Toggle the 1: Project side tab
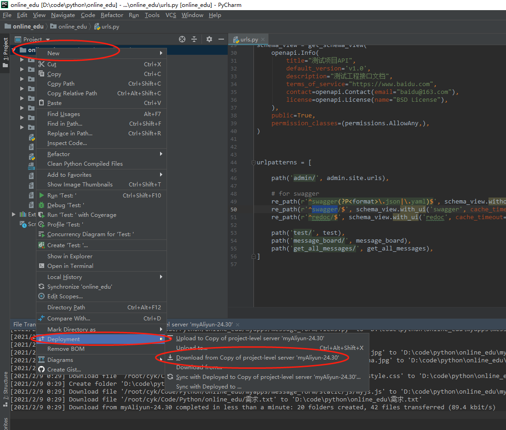This screenshot has width=506, height=430. click(x=5, y=52)
